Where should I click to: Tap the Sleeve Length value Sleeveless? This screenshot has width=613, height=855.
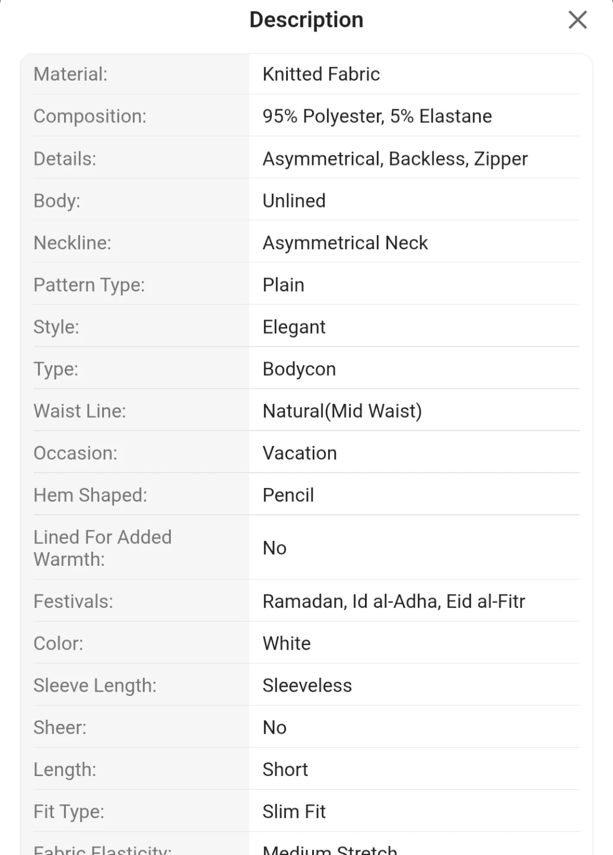click(x=307, y=686)
